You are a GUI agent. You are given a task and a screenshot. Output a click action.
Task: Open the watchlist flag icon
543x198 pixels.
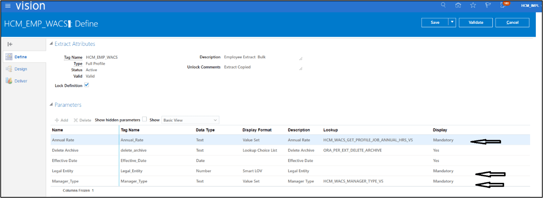488,5
